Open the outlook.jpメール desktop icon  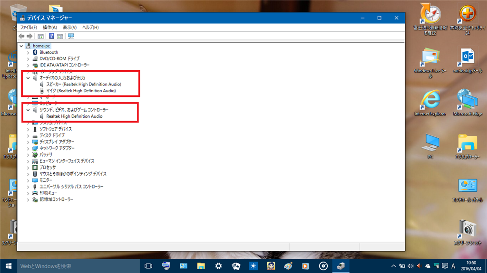pos(468,61)
